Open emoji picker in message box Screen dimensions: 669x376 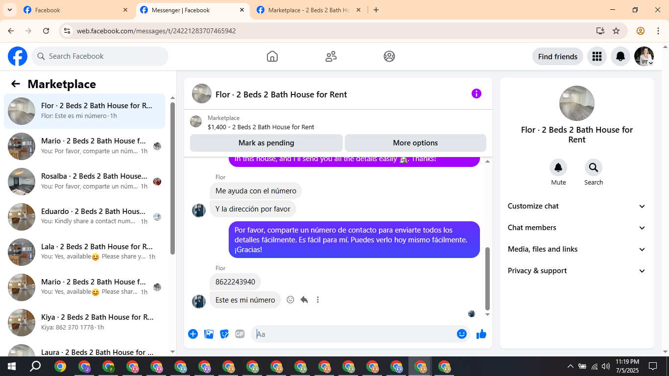pos(462,334)
